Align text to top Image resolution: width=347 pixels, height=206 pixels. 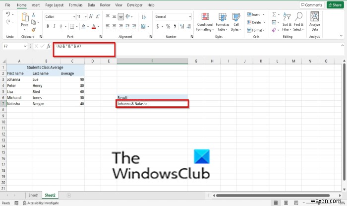pos(108,16)
